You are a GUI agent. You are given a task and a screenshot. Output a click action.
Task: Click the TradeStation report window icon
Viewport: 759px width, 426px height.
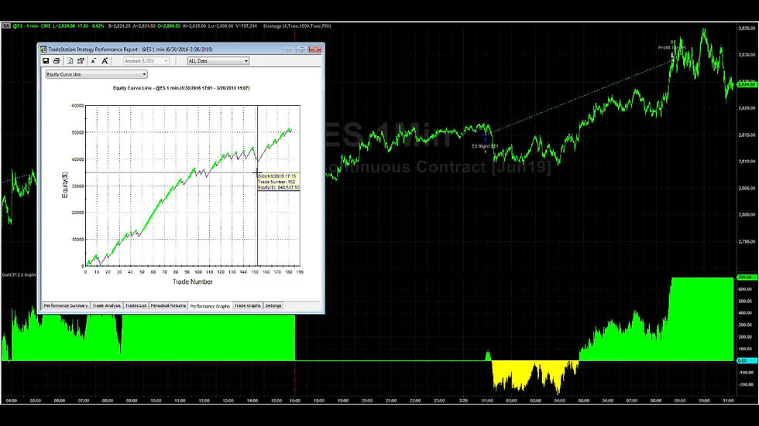click(43, 49)
